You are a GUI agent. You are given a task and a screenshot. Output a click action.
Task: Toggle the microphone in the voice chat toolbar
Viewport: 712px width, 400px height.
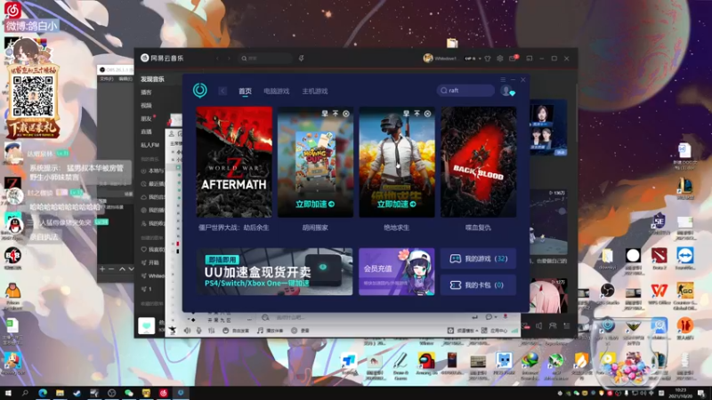pyautogui.click(x=198, y=331)
